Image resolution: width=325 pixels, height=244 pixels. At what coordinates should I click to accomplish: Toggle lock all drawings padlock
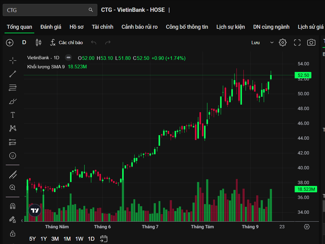(13, 233)
